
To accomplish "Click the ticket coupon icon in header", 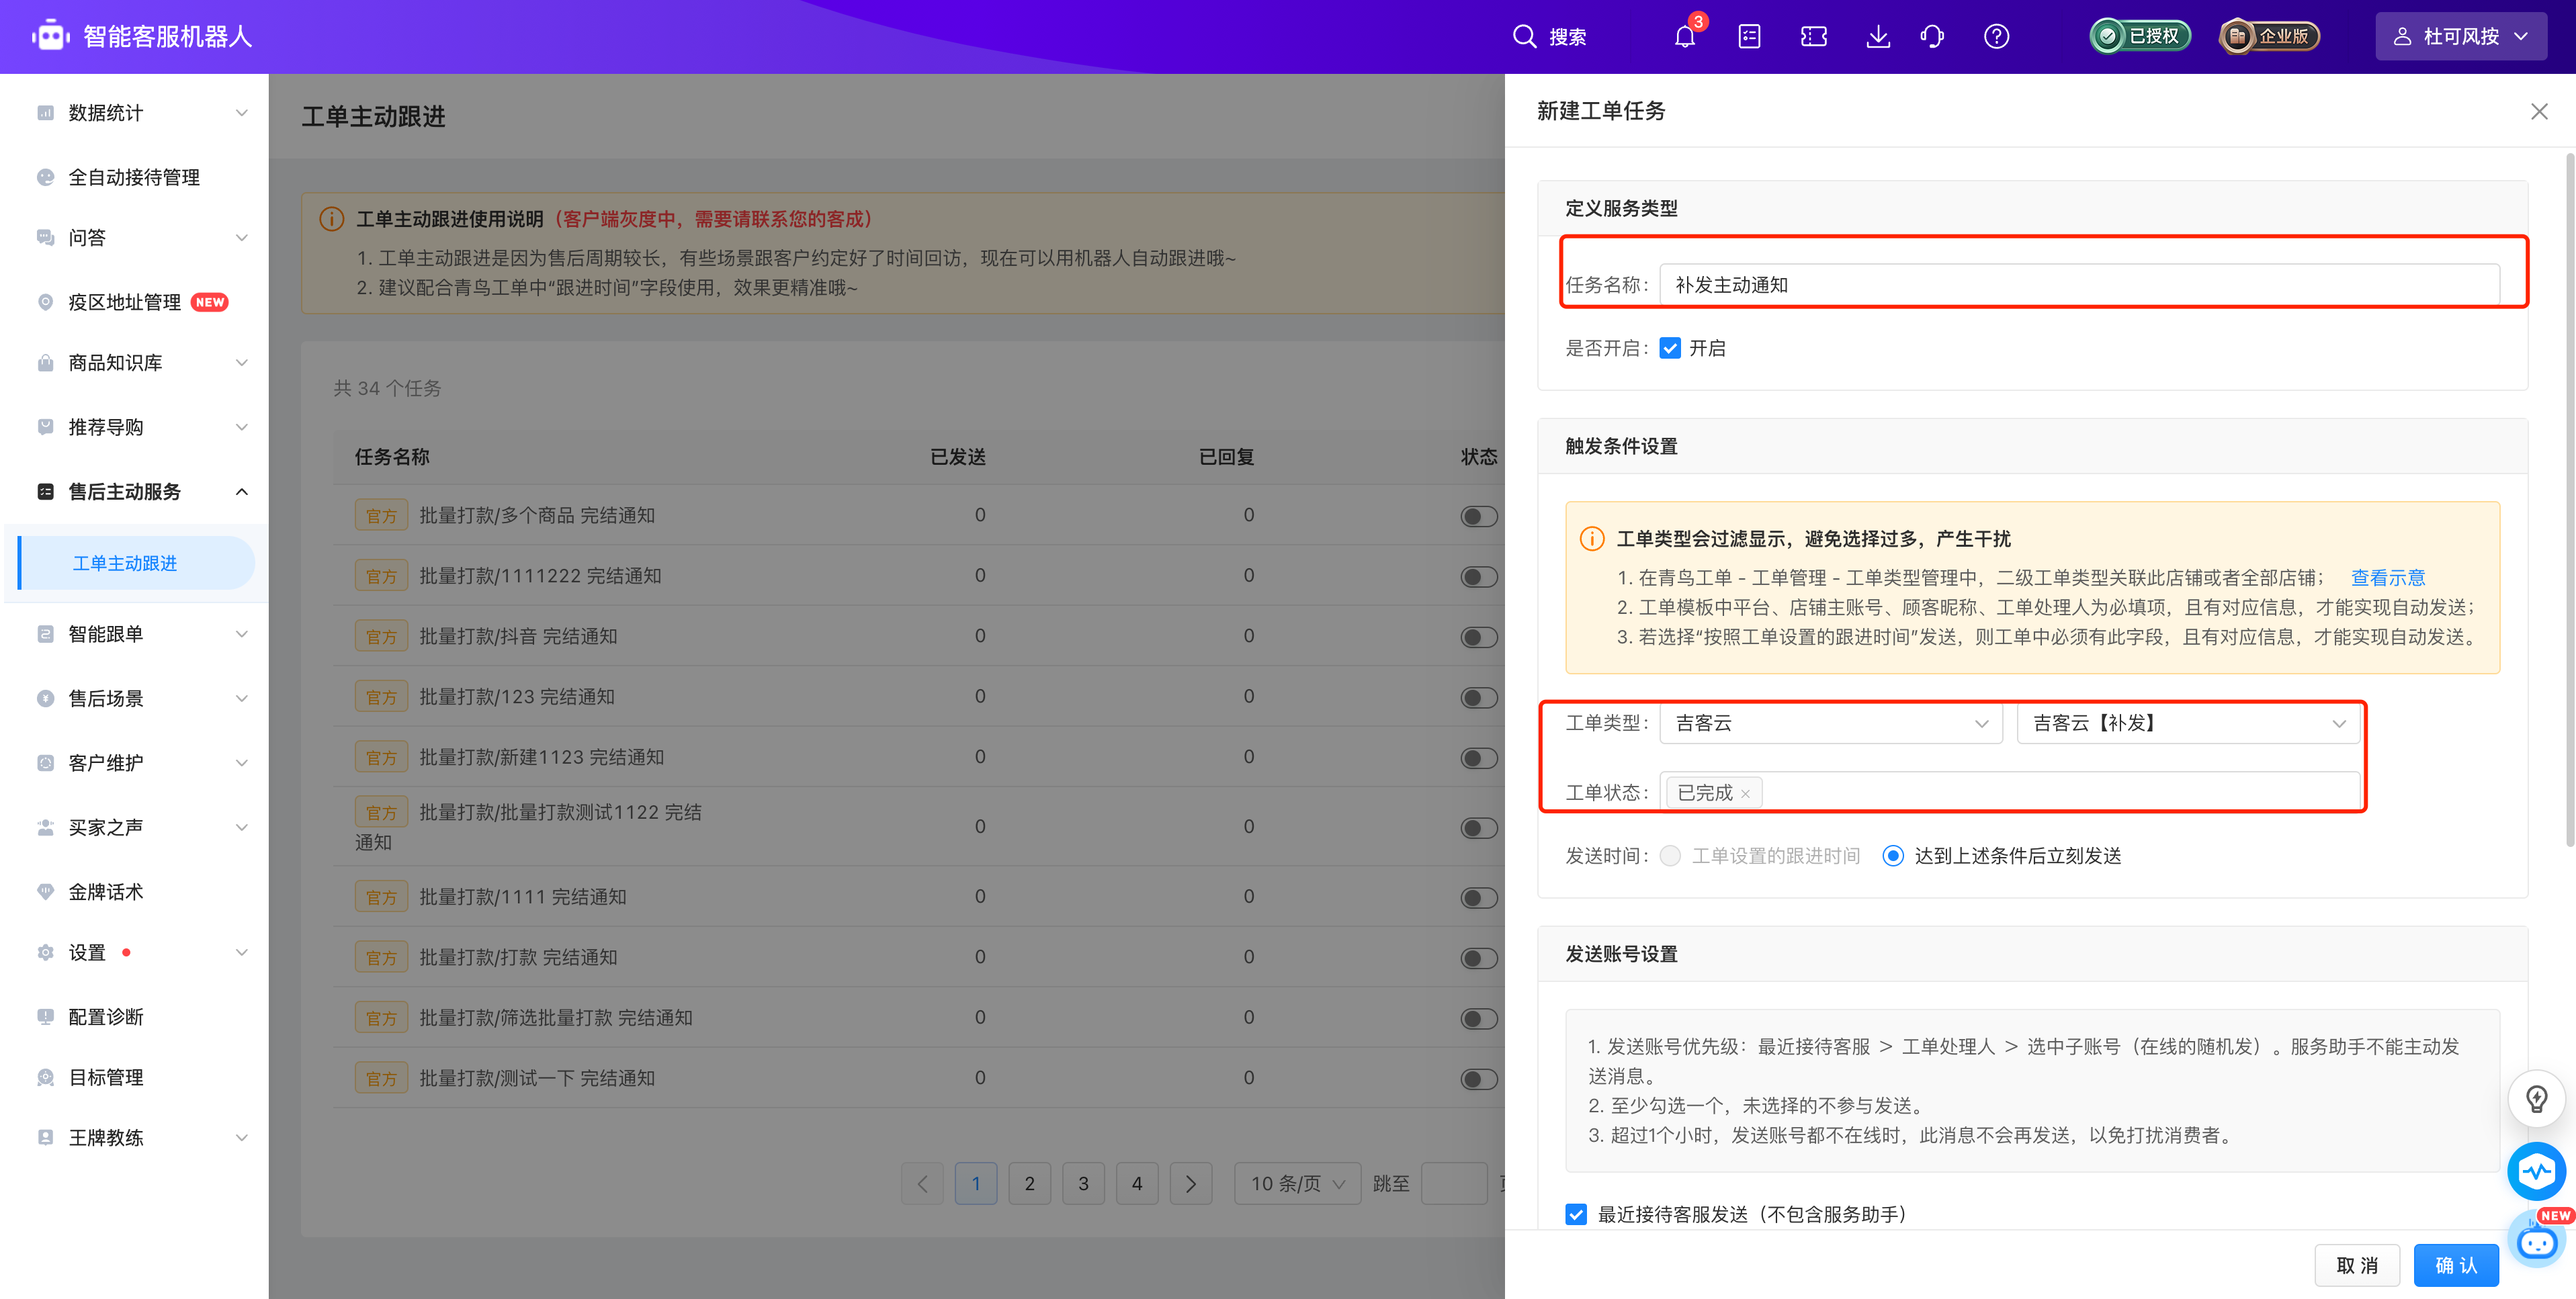I will click(1813, 37).
